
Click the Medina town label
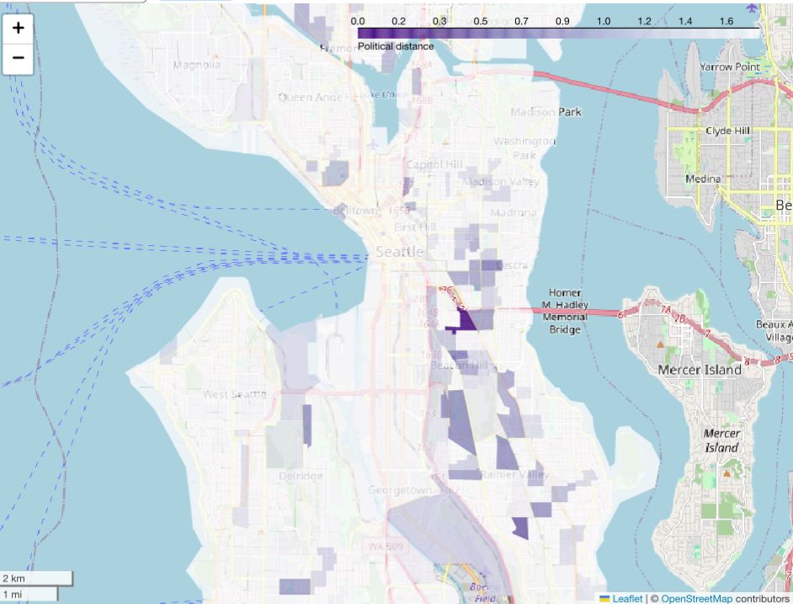[x=703, y=179]
